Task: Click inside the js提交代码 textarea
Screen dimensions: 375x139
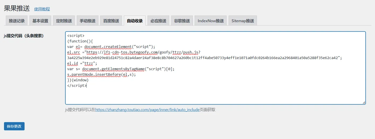Action: [x=215, y=68]
